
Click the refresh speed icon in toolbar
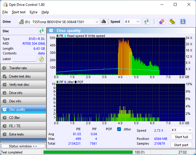[146, 22]
